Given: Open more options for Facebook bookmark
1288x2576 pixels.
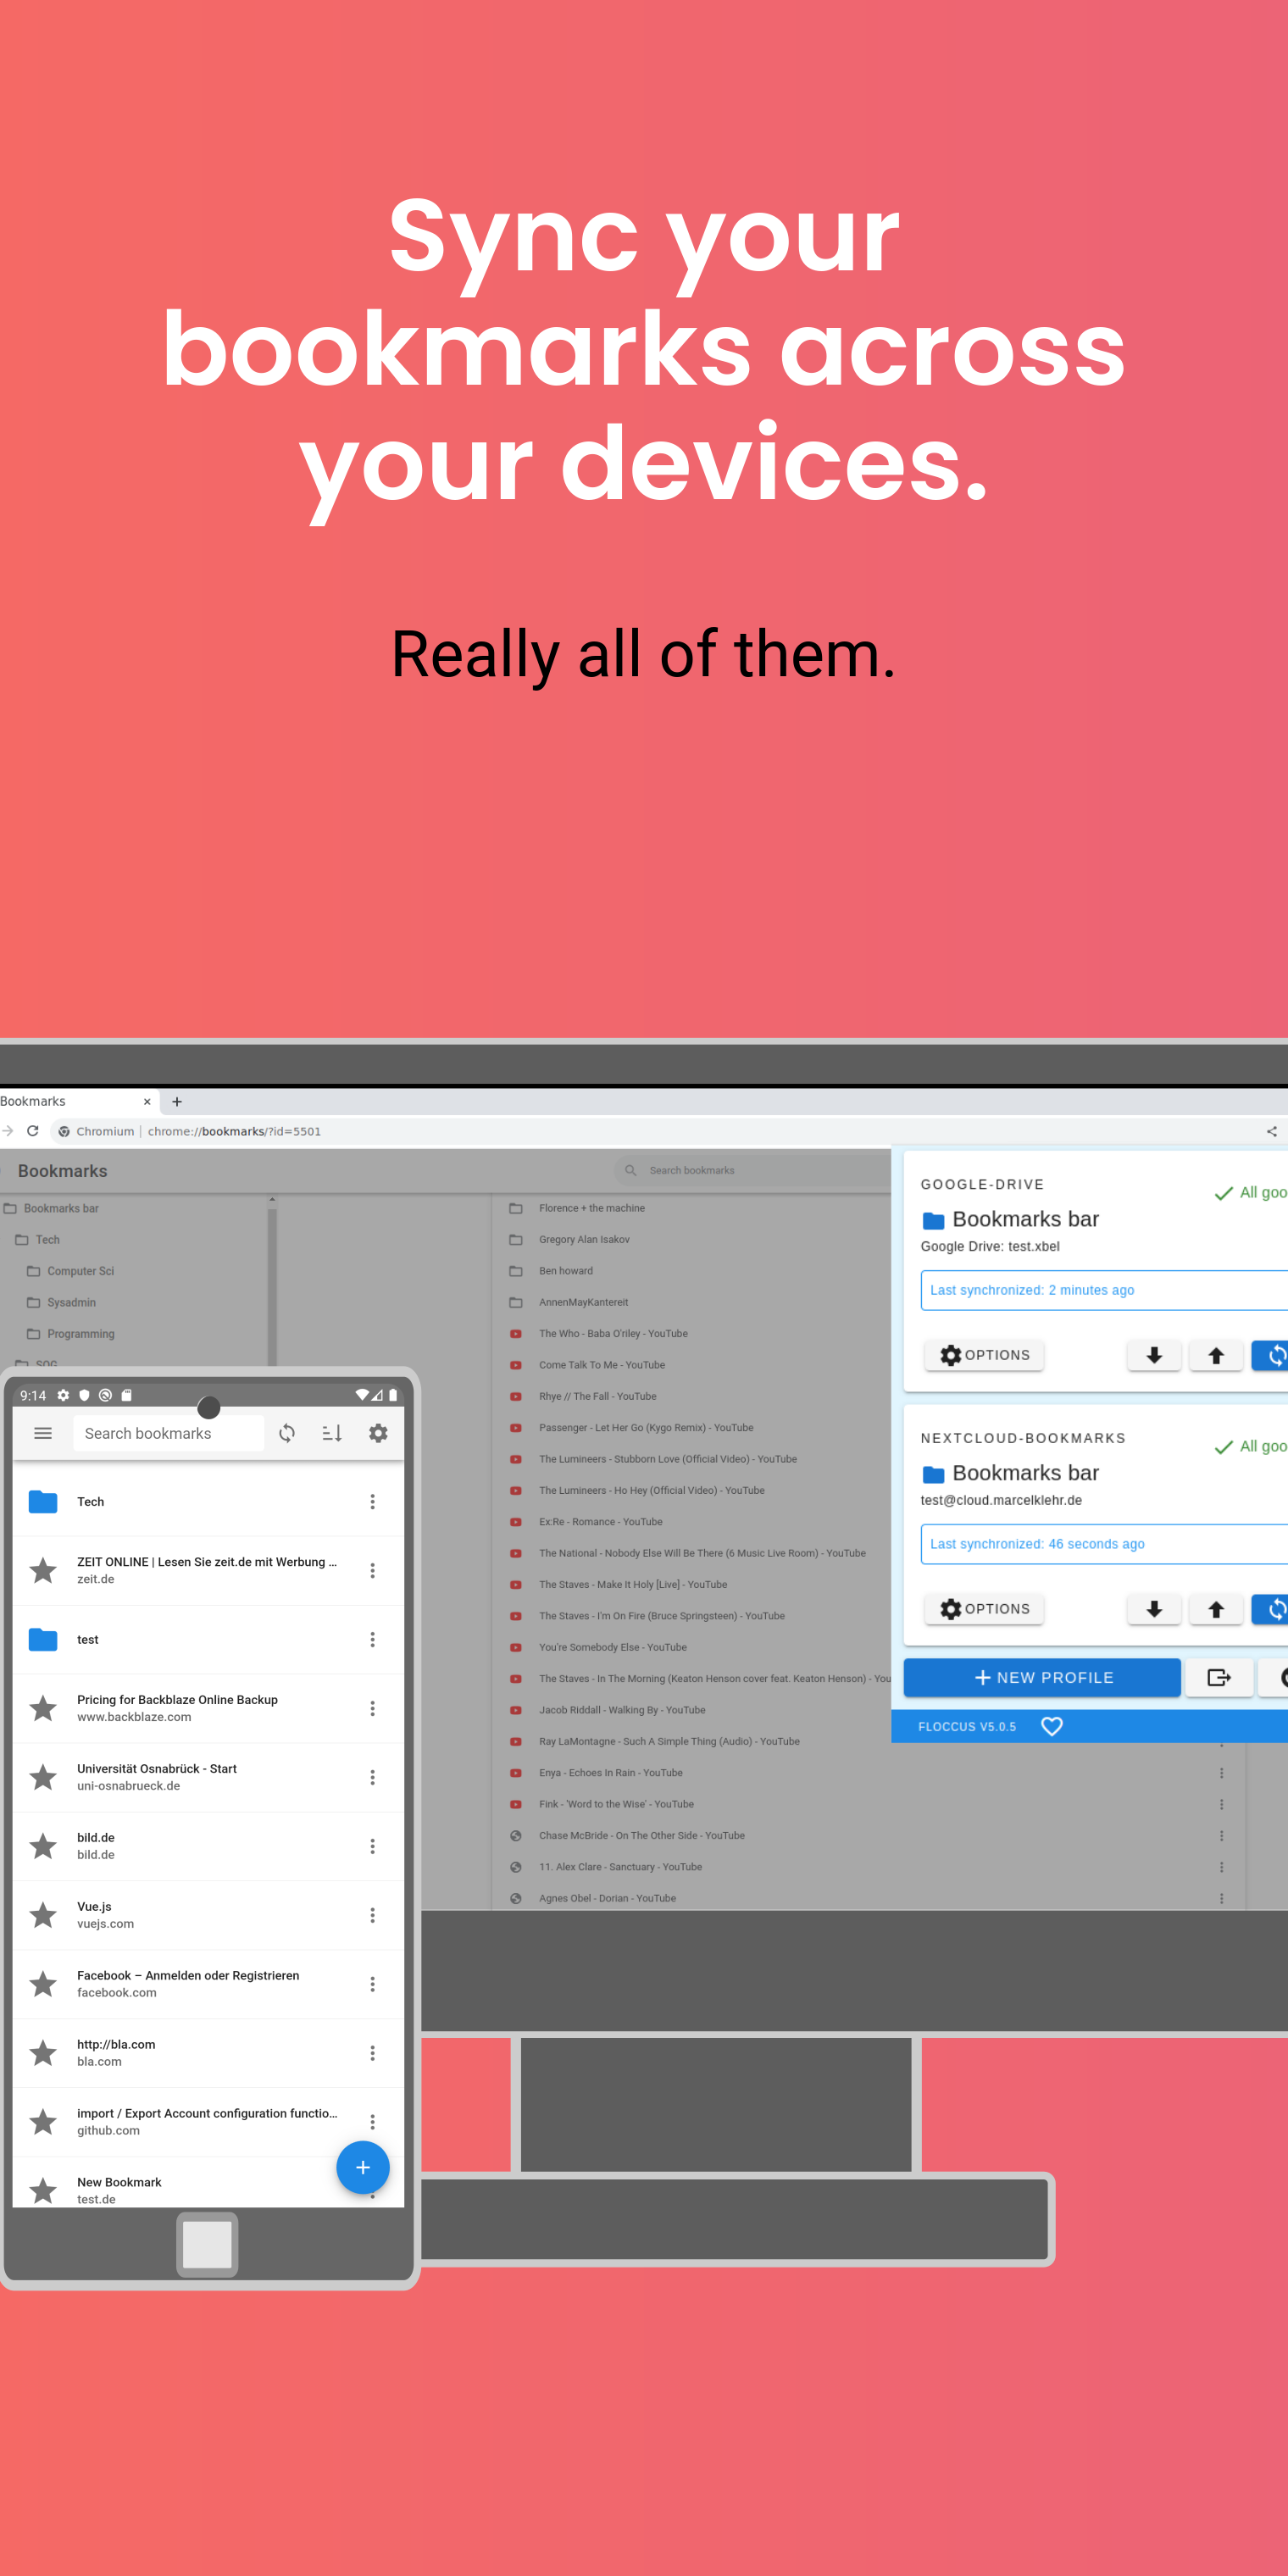Looking at the screenshot, I should (x=372, y=1984).
